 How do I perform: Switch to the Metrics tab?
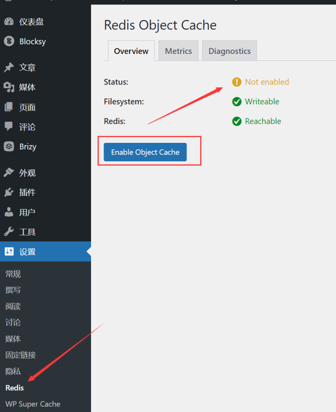[178, 51]
